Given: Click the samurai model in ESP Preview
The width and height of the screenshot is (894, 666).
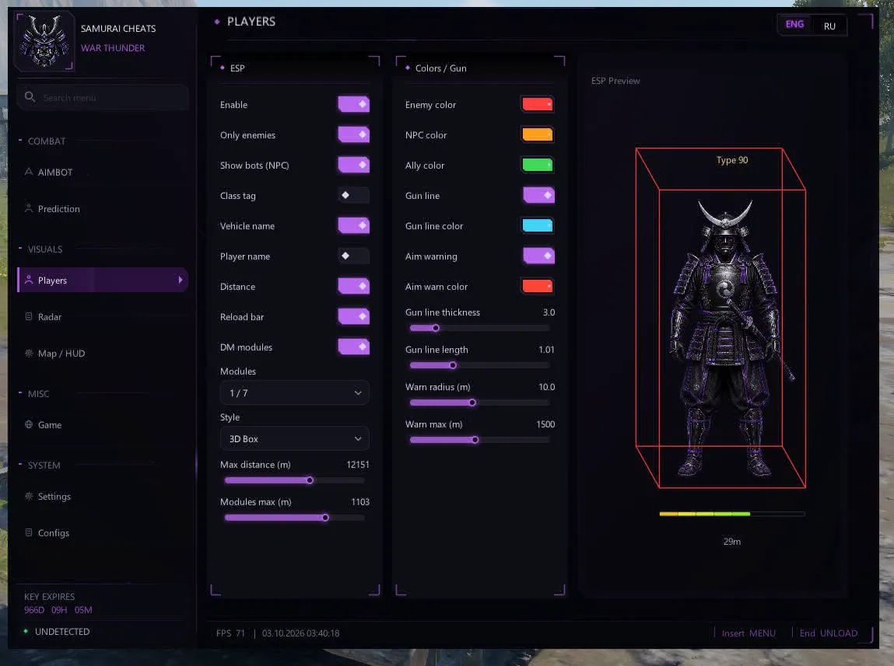Looking at the screenshot, I should (x=731, y=338).
